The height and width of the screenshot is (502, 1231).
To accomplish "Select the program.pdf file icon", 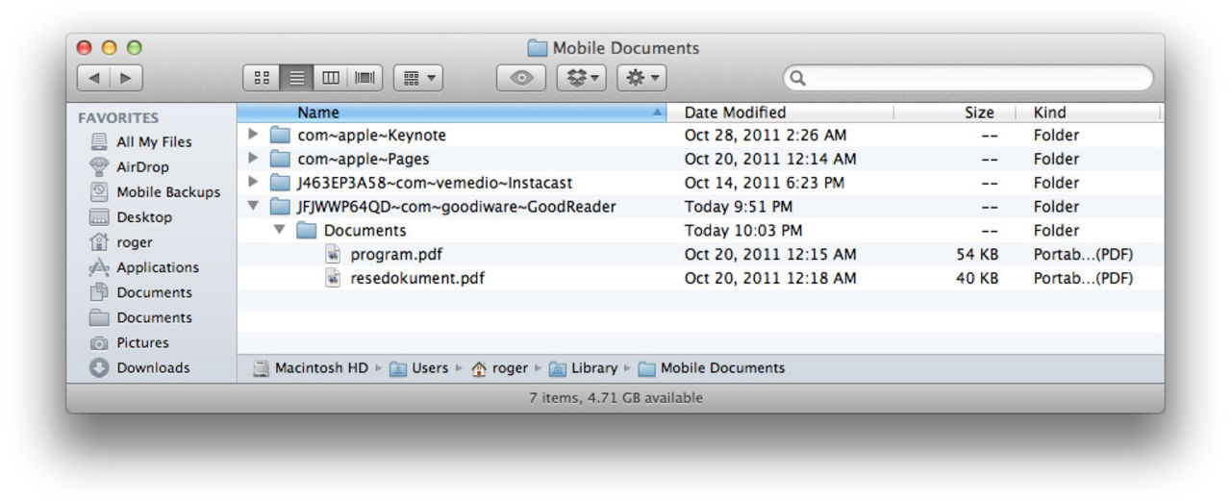I will pyautogui.click(x=333, y=254).
